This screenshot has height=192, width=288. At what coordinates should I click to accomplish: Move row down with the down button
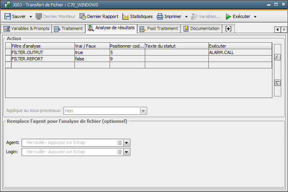click(x=277, y=83)
